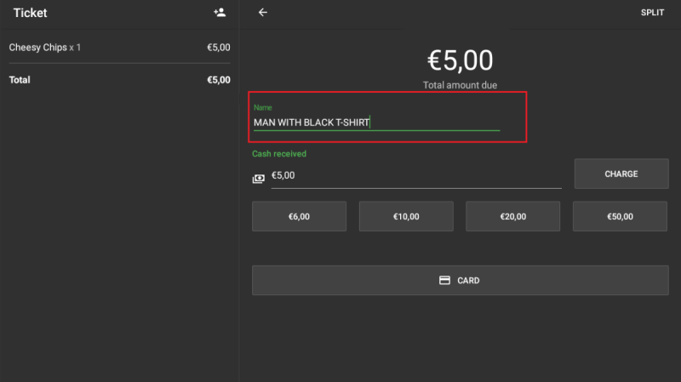Click the large €5,00 amount due

(460, 60)
